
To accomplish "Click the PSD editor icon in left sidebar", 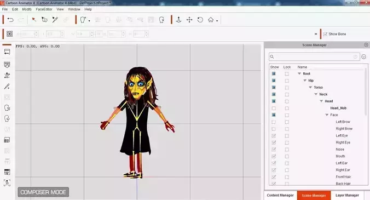I will coord(7,172).
